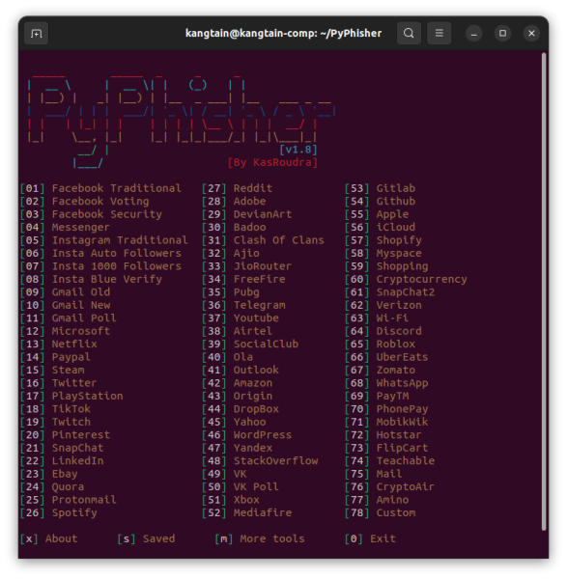The height and width of the screenshot is (579, 567).
Task: Close the PyPhisher terminal window
Action: (531, 34)
